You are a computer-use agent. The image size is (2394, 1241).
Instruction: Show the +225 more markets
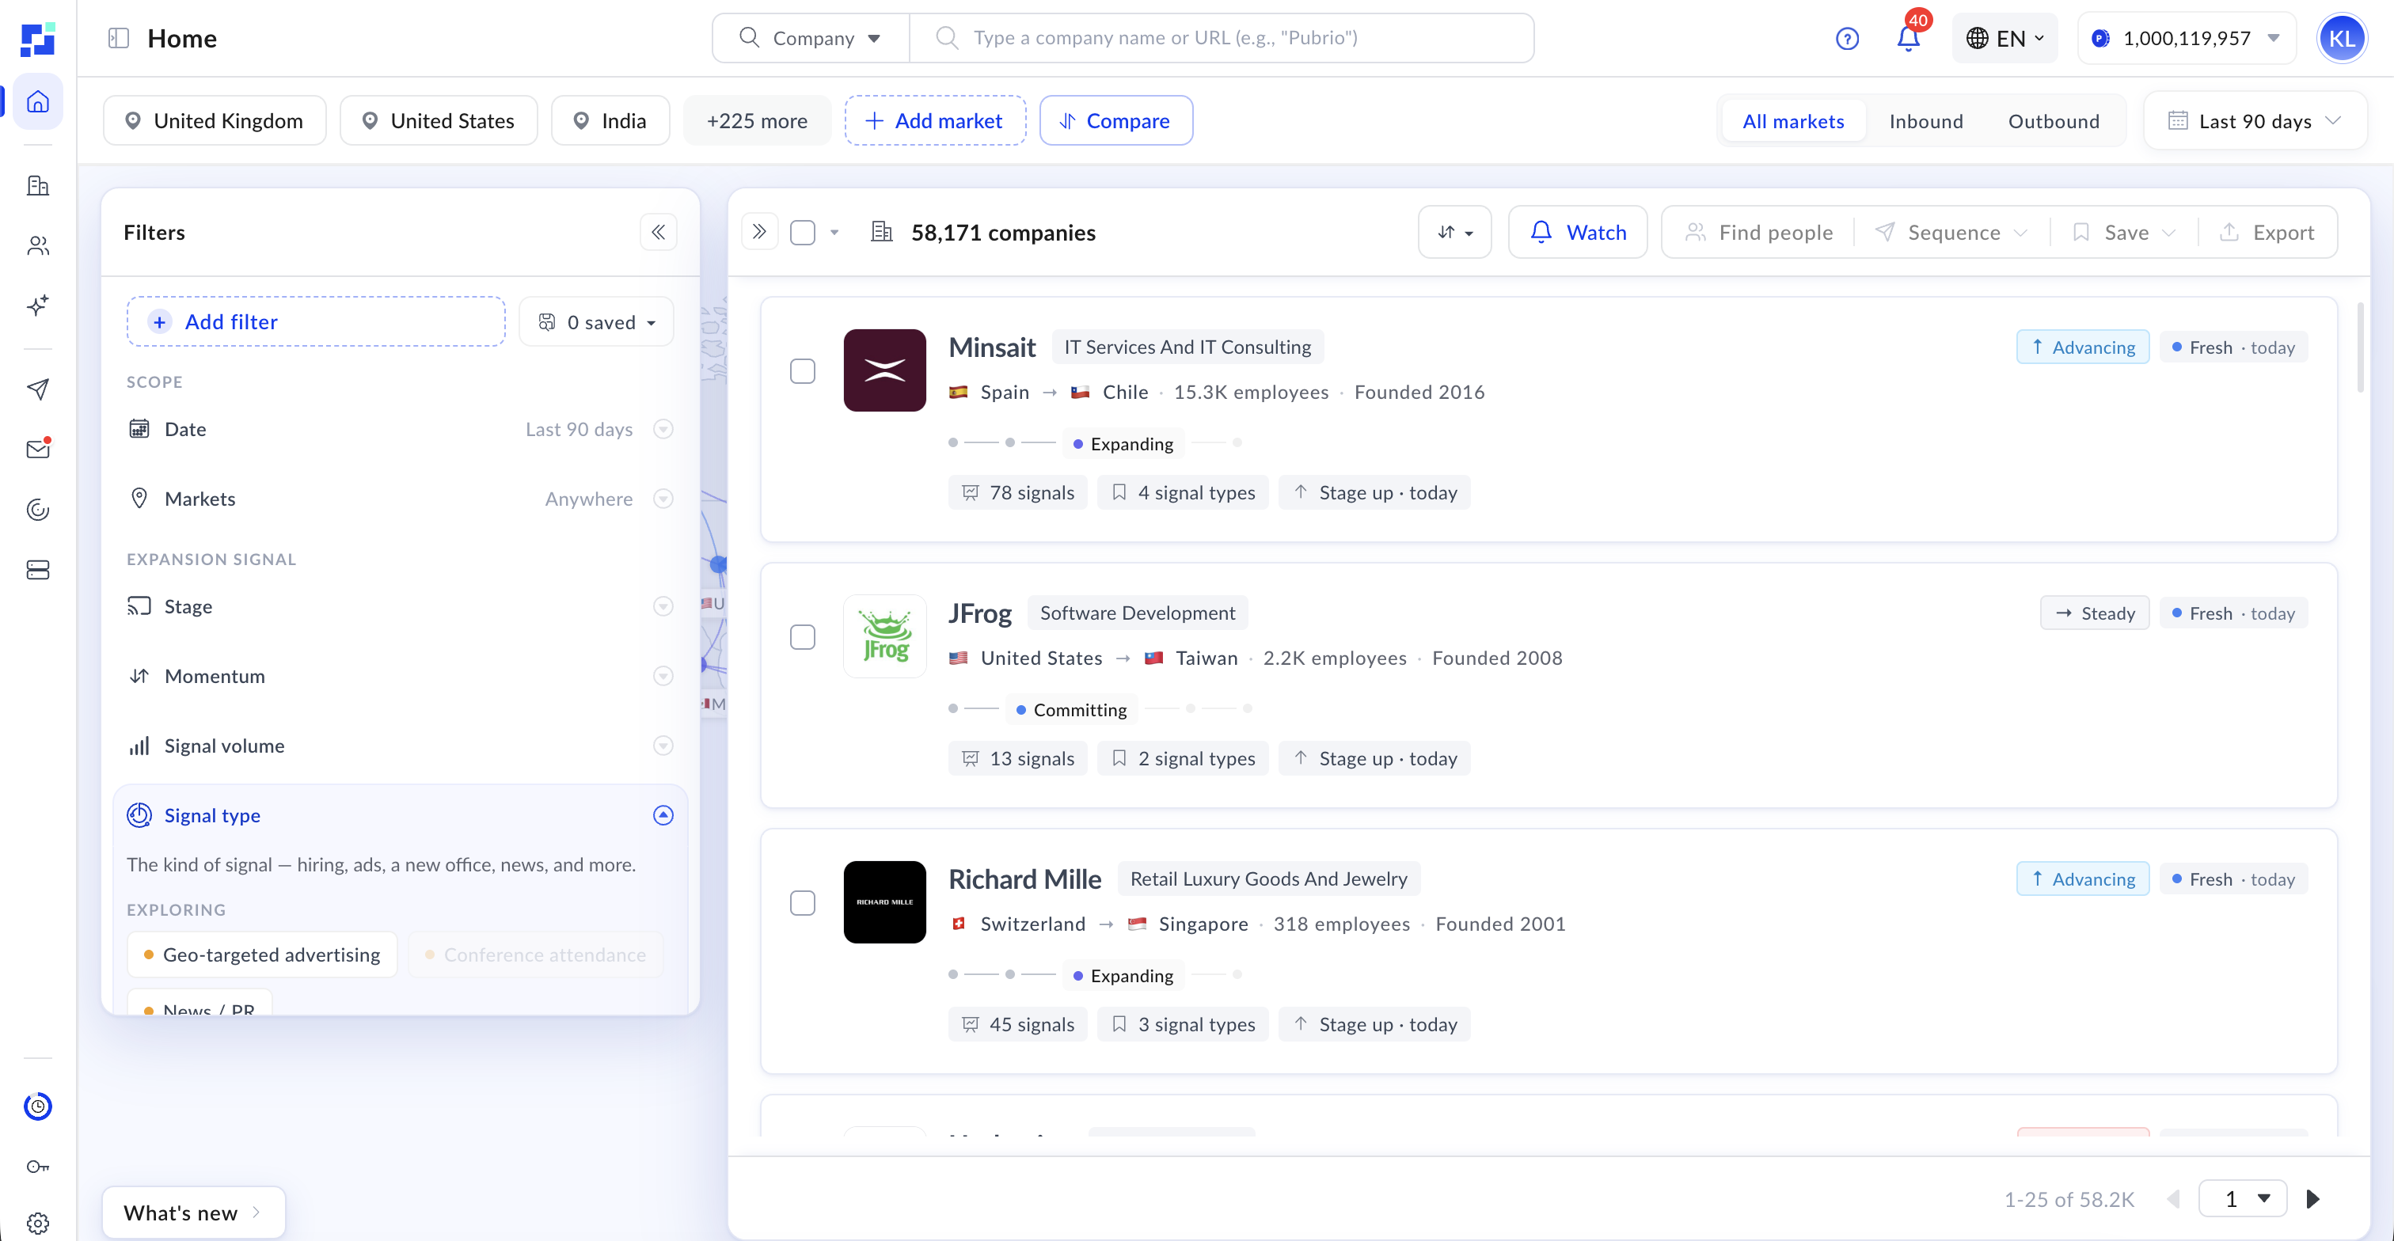pos(758,121)
